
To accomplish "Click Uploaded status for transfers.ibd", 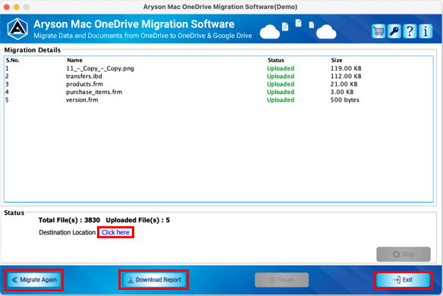I will coord(281,77).
